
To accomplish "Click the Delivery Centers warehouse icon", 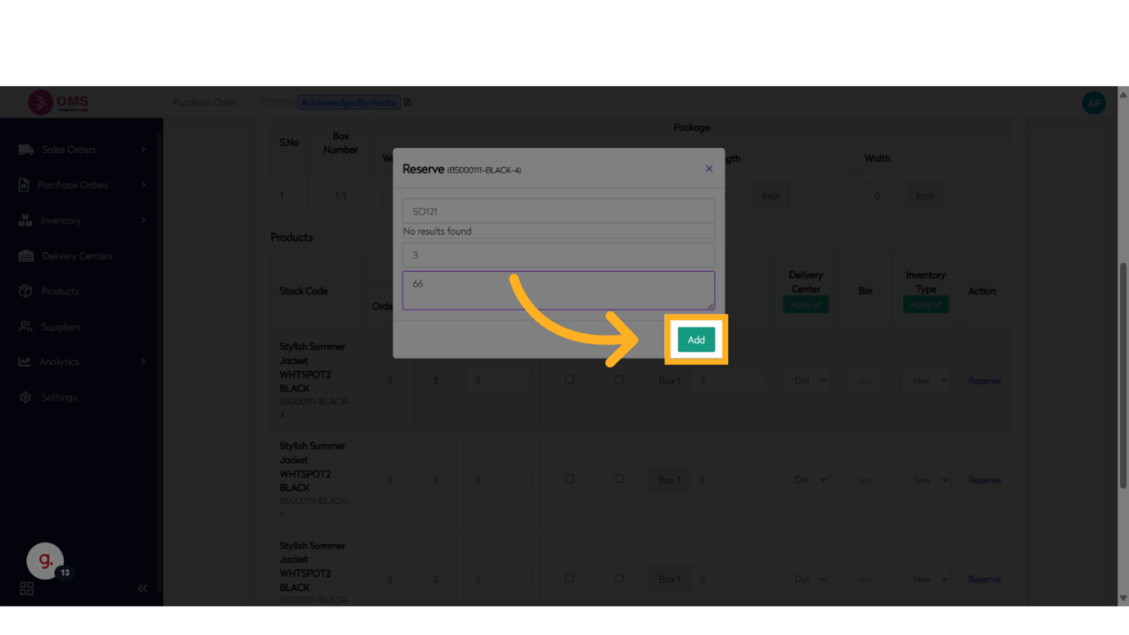I will (x=25, y=256).
